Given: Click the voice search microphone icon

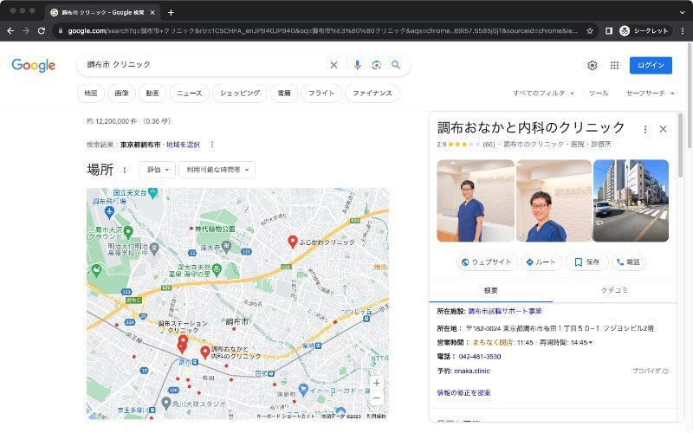Looking at the screenshot, I should pos(357,65).
